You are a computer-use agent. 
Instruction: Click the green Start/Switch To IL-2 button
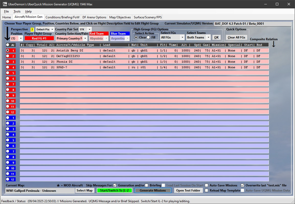(114, 190)
